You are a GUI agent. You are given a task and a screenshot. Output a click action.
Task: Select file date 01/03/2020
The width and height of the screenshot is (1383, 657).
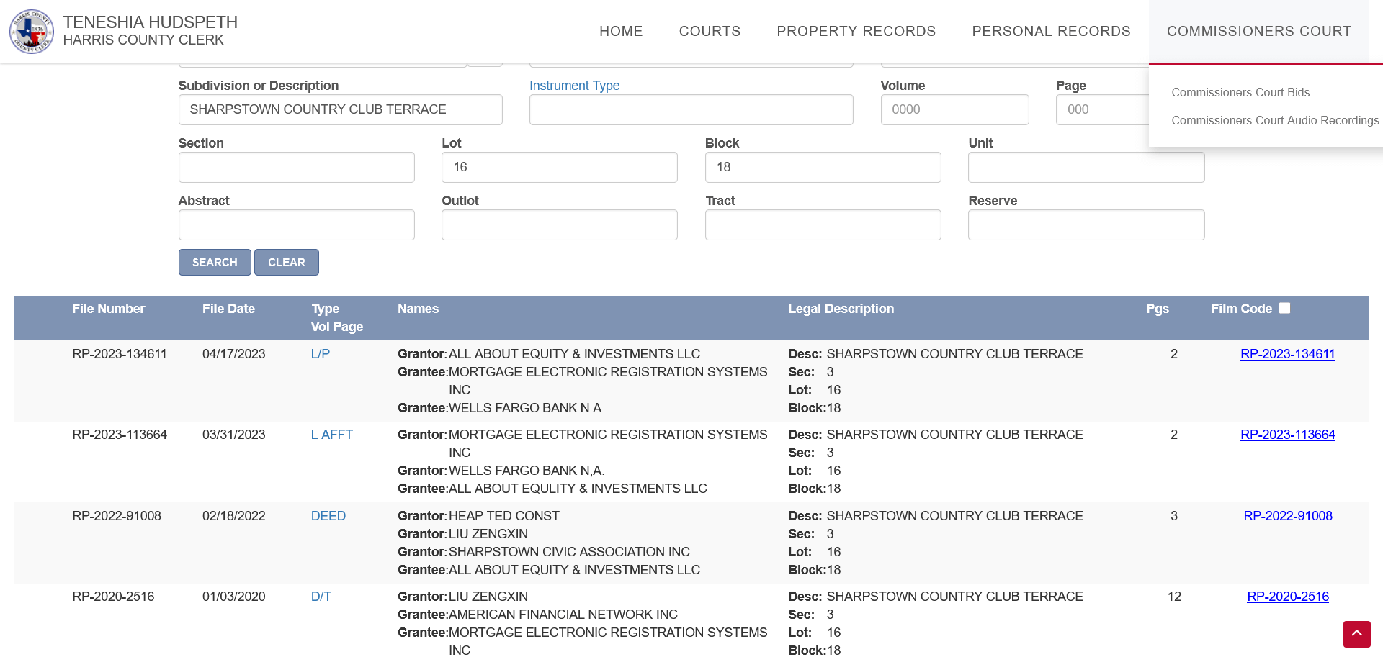(x=233, y=597)
